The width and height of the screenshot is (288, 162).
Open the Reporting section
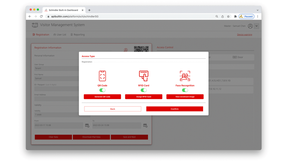[77, 34]
